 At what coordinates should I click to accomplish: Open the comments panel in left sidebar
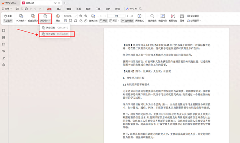(4, 44)
